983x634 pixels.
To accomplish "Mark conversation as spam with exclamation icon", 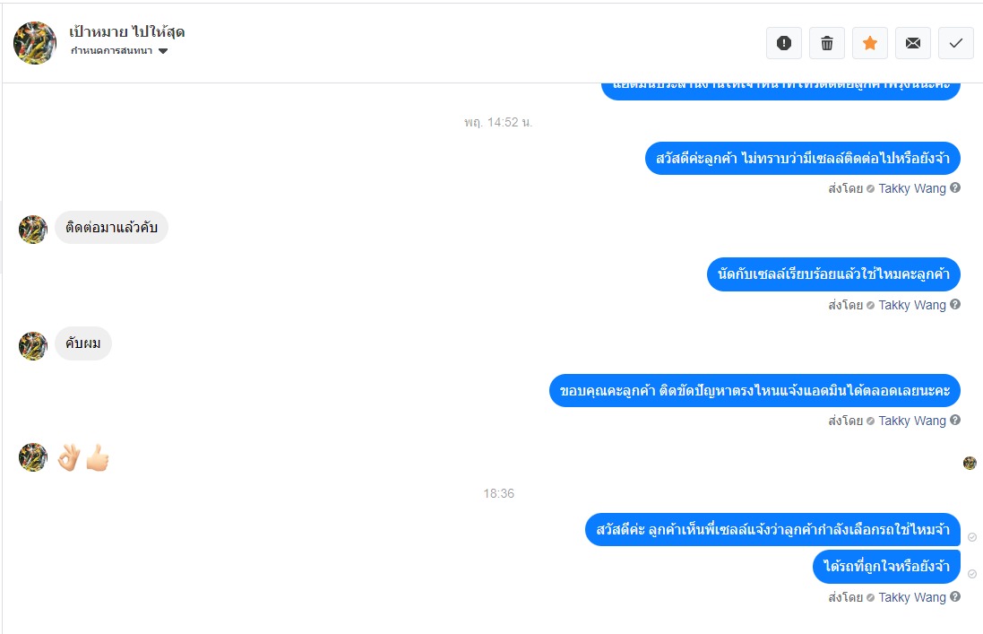I will pyautogui.click(x=784, y=43).
